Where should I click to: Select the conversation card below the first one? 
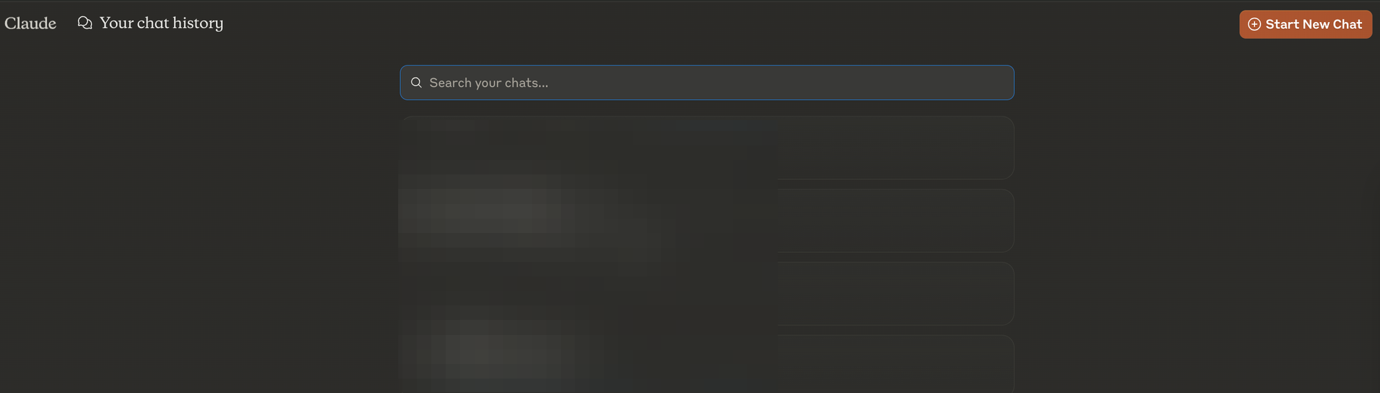[x=707, y=221]
